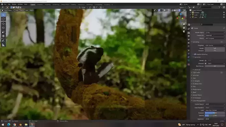Open the Object Mode dropdown
The image size is (226, 127).
pyautogui.click(x=7, y=10)
